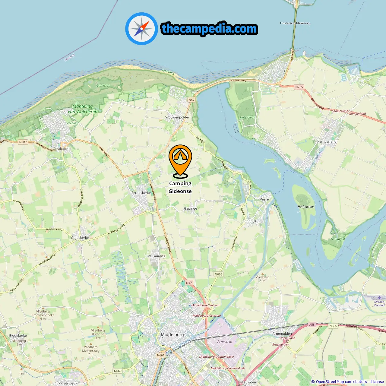Click the A58 motorway shield
386x386 pixels.
point(312,324)
